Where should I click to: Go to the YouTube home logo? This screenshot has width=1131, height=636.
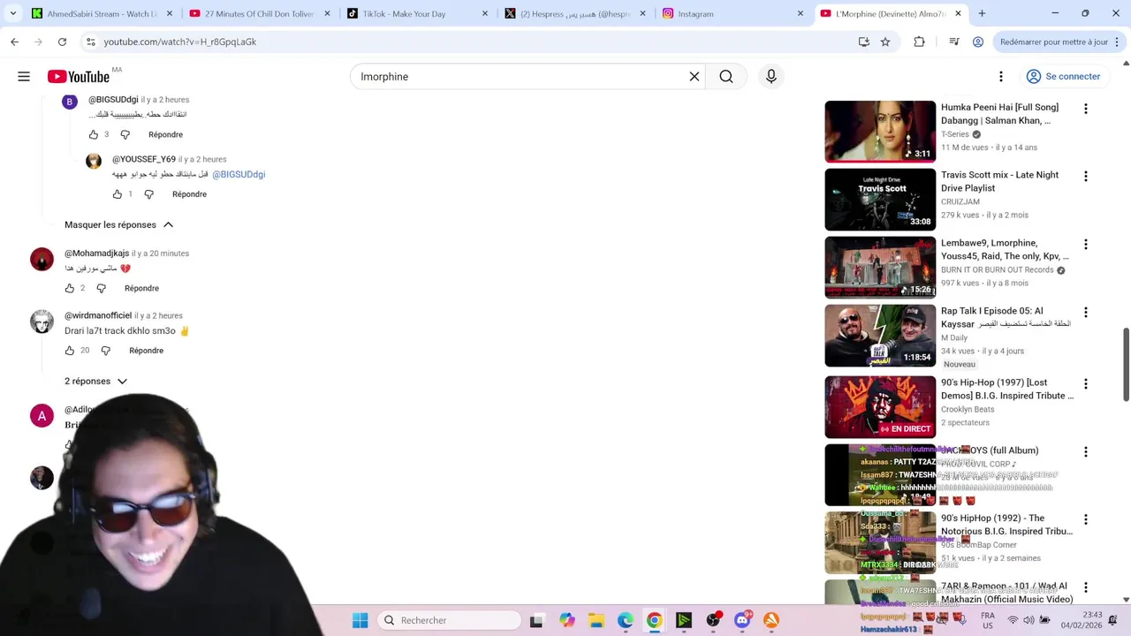(79, 77)
